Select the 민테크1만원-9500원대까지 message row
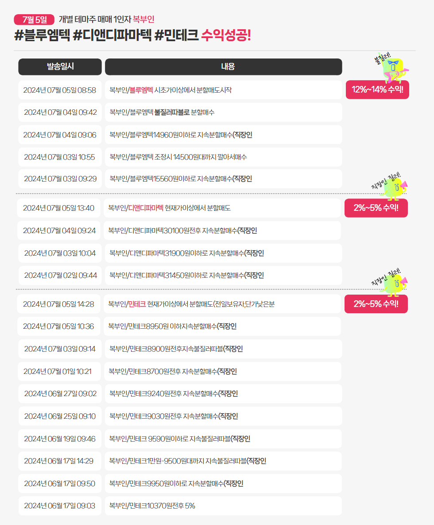434x525 pixels. [x=224, y=461]
